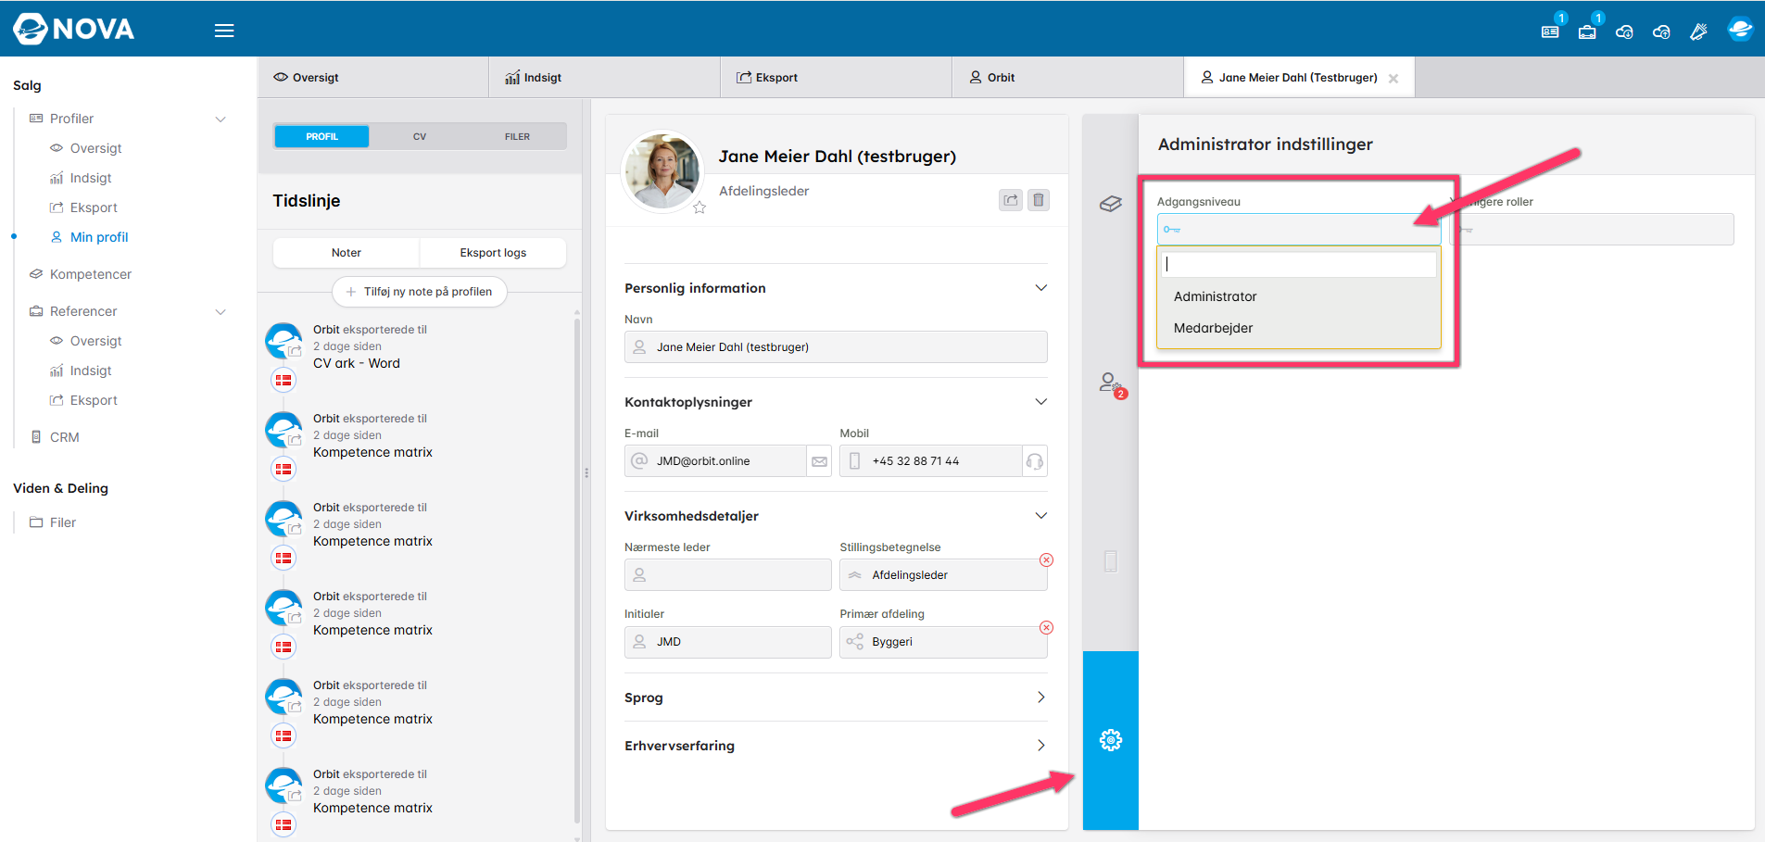Click the Stillingsbetegnelse Afdelingsleder input field

[943, 575]
